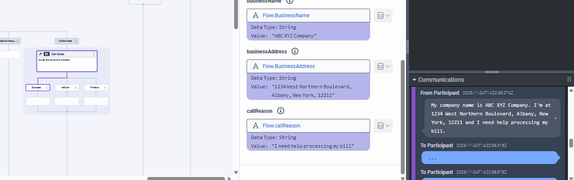Click the callReason info icon
This screenshot has height=180, width=574.
pyautogui.click(x=280, y=111)
